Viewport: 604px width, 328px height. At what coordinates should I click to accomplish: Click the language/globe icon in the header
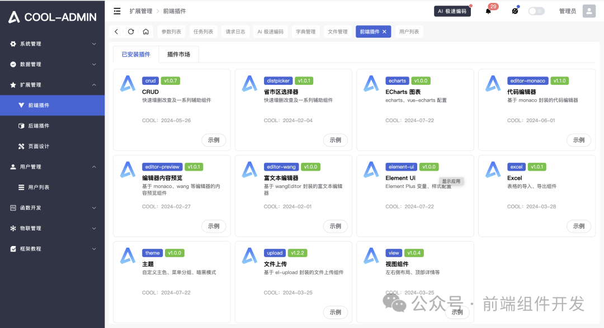[x=514, y=11]
